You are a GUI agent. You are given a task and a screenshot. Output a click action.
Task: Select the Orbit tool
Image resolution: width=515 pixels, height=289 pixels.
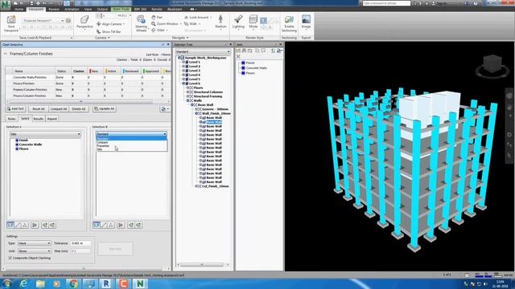click(159, 31)
